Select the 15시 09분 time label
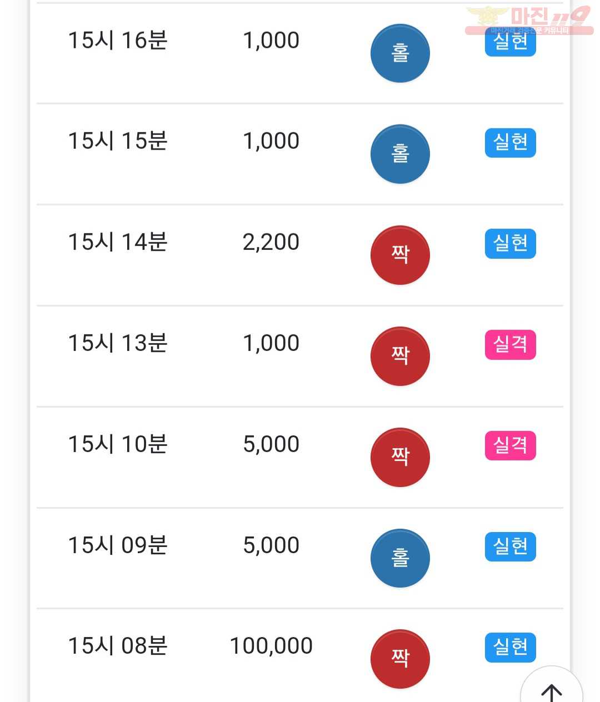 [118, 545]
